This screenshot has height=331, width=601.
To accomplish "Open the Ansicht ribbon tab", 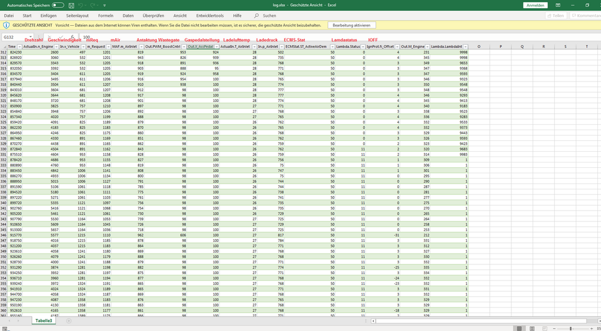I will pos(180,16).
